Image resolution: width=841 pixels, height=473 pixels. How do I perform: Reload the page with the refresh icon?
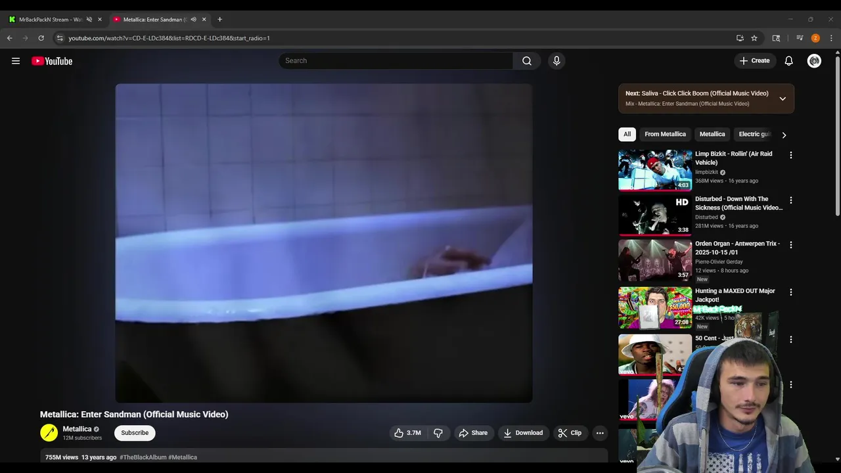click(41, 38)
